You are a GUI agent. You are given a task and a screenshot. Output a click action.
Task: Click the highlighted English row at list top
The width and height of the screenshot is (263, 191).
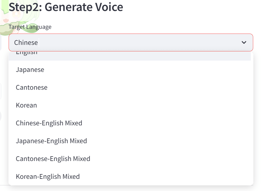130,55
